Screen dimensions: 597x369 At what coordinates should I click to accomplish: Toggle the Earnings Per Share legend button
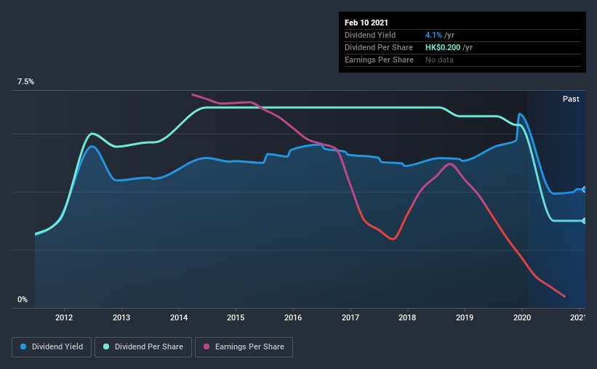coord(244,347)
